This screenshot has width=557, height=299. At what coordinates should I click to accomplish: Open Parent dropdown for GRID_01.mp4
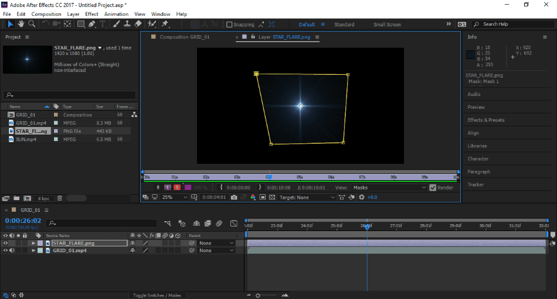click(216, 250)
